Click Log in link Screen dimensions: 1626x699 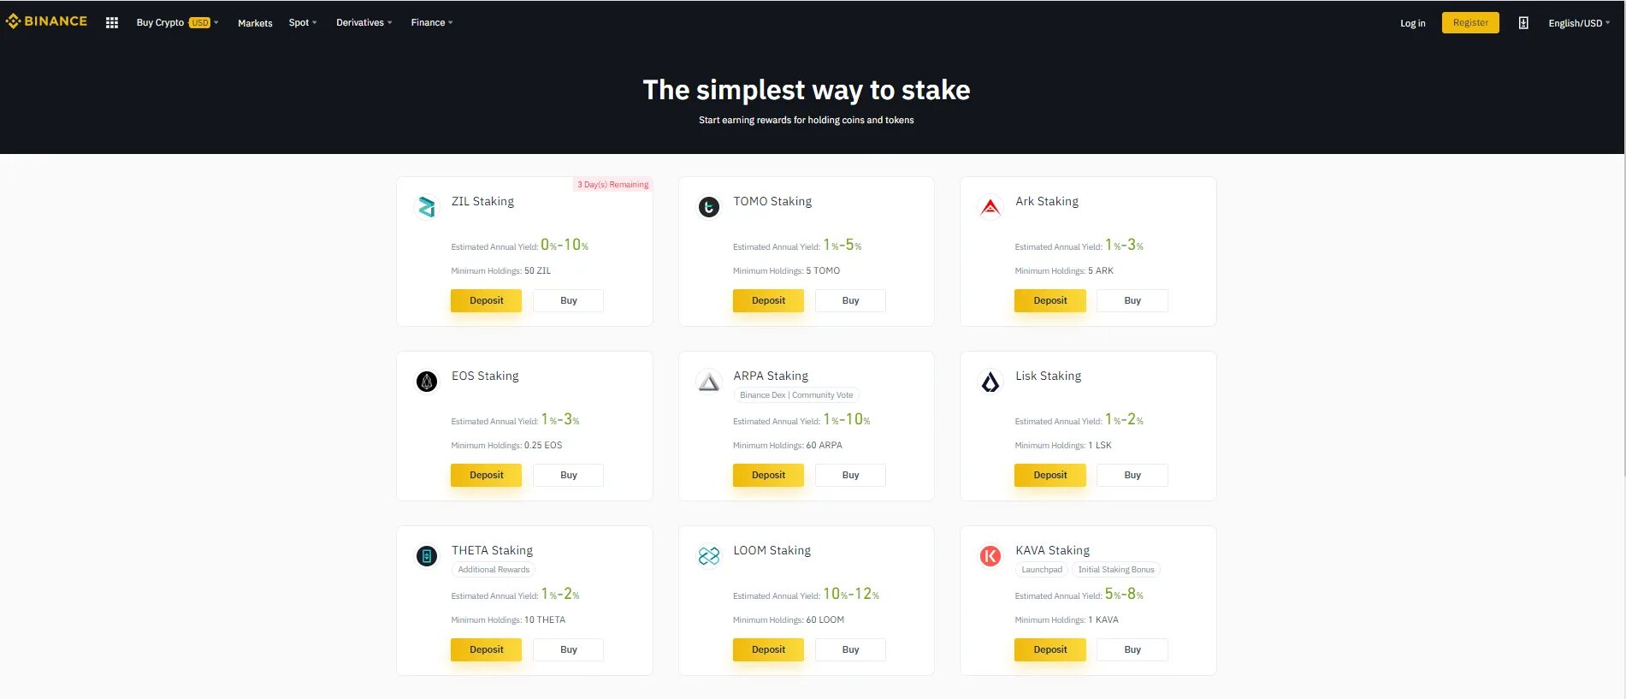(x=1412, y=23)
